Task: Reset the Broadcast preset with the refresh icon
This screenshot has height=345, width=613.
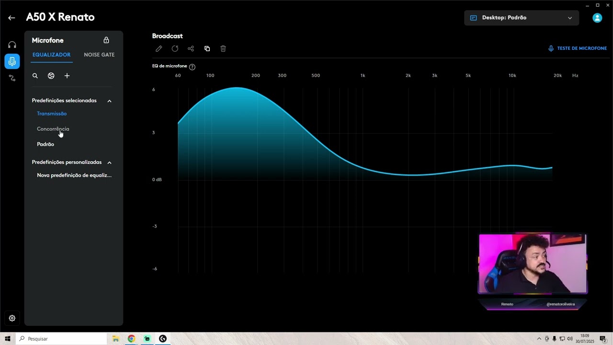Action: point(175,48)
